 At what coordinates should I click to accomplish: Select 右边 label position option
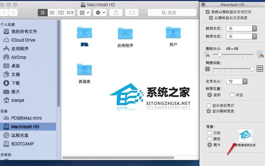coord(232,95)
